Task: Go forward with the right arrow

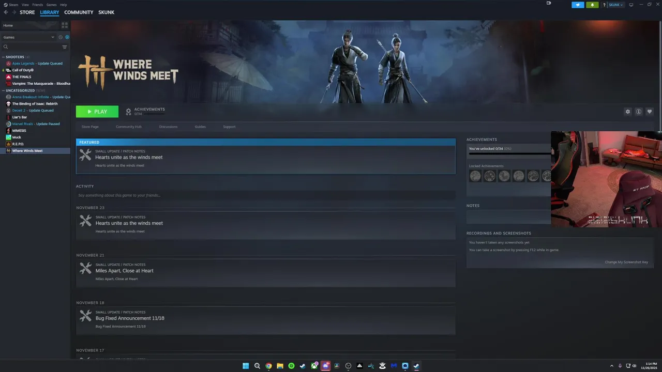Action: pos(13,12)
